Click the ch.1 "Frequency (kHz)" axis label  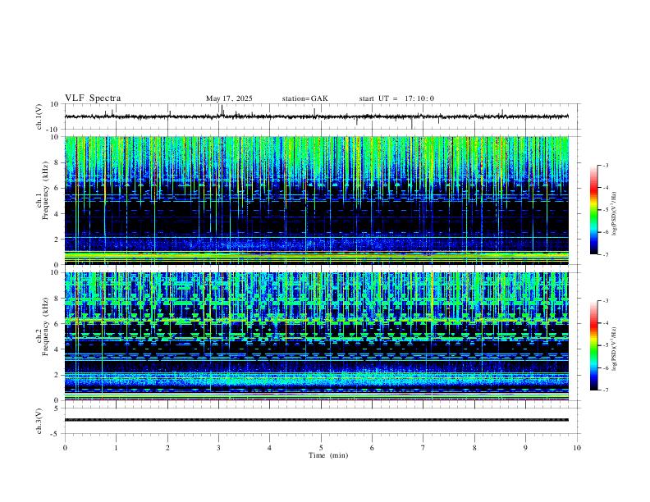(x=45, y=191)
